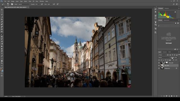Open the Window menu
Image resolution: width=180 pixels, height=101 pixels.
click(x=42, y=1)
